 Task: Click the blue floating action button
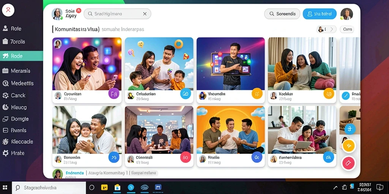click(350, 129)
